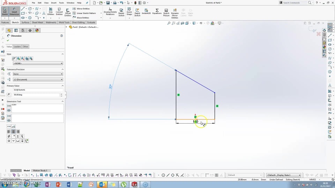Click the Move Entities button
Image resolution: width=335 pixels, height=188 pixels.
tap(81, 18)
